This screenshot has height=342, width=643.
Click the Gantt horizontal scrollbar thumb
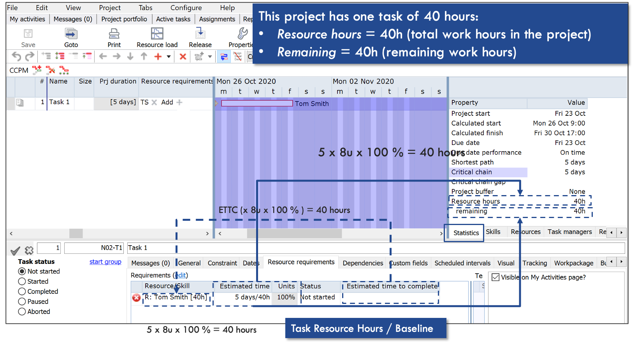[294, 233]
